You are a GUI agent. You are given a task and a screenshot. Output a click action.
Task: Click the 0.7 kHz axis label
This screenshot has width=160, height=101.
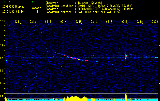pyautogui.click(x=2, y=83)
